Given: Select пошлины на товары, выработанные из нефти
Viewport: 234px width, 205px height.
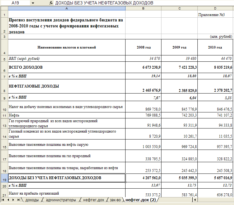Looking at the screenshot, I should coord(67,168).
